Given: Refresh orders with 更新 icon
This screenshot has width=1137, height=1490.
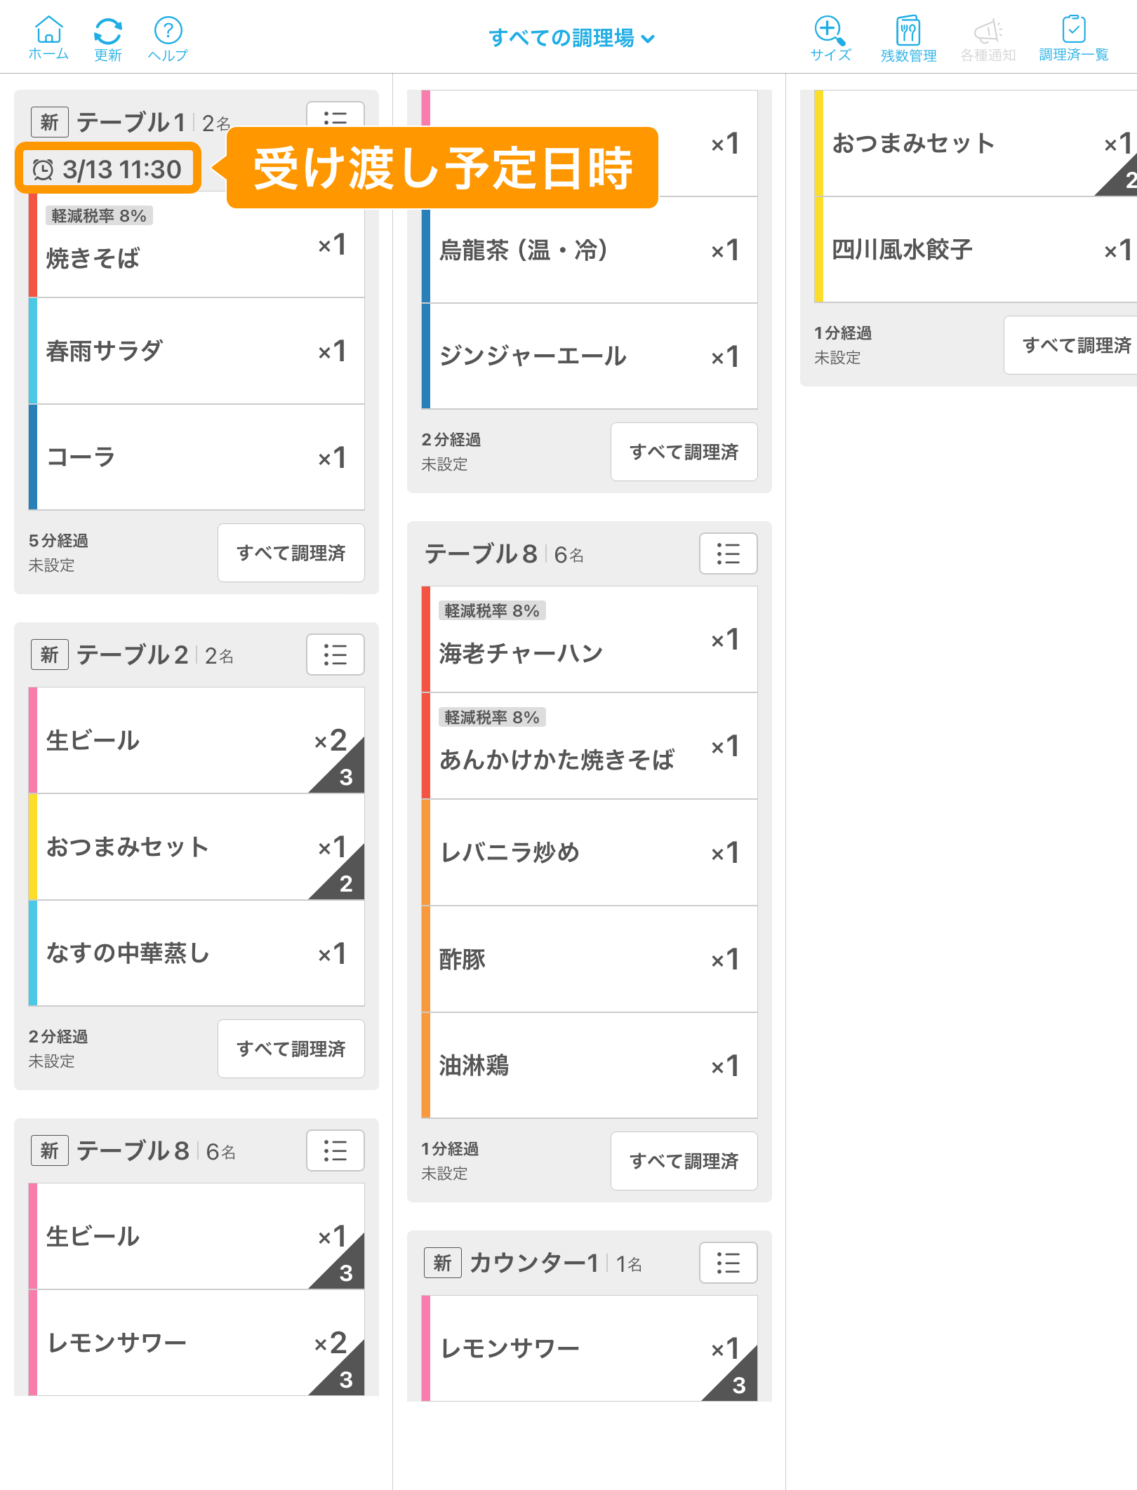Looking at the screenshot, I should point(108,39).
